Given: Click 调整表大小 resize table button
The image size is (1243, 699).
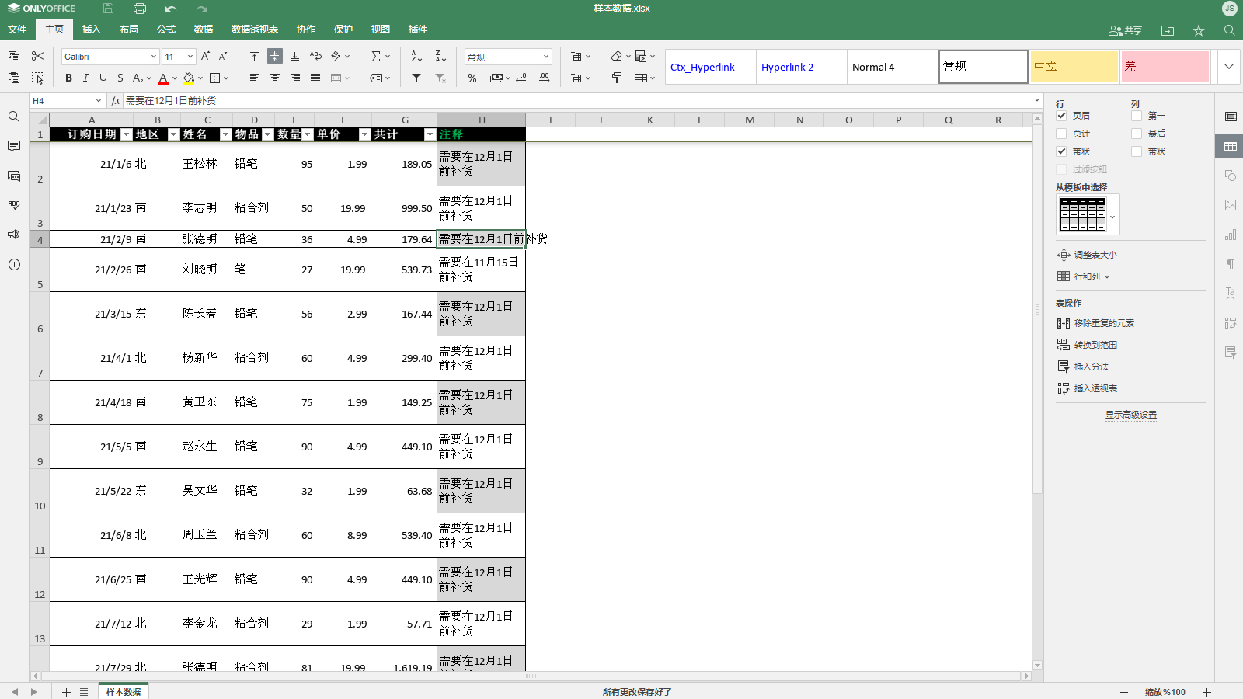Looking at the screenshot, I should point(1087,255).
